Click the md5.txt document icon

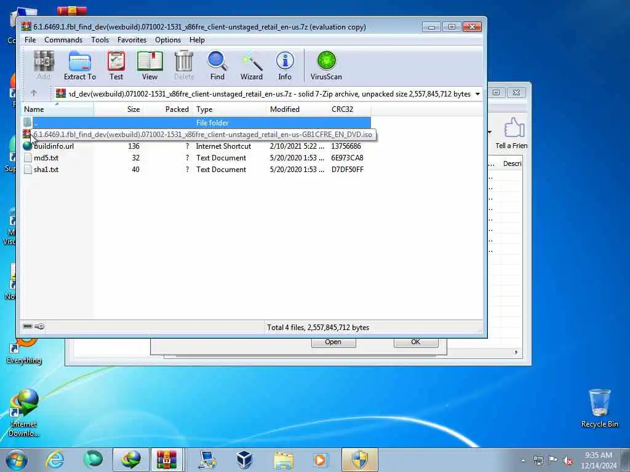click(x=28, y=158)
